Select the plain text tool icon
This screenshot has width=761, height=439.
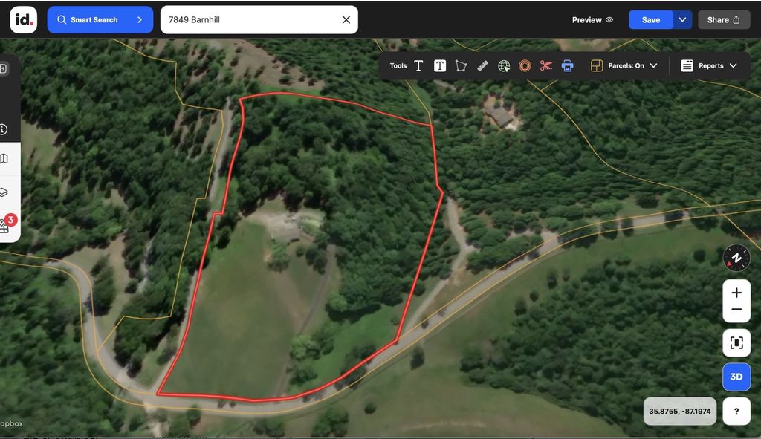point(418,66)
